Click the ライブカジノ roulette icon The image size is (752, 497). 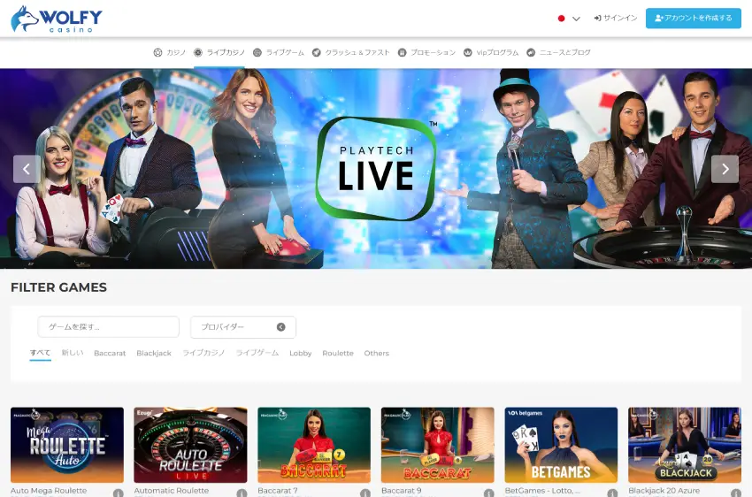click(198, 52)
